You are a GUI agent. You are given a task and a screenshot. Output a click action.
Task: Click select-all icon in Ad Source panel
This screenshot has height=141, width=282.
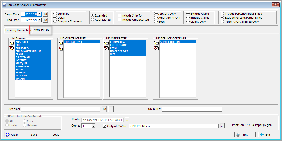click(x=12, y=43)
